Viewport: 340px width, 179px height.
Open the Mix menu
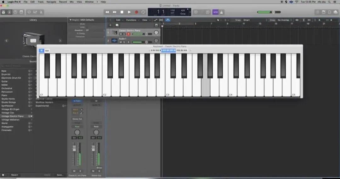point(71,2)
